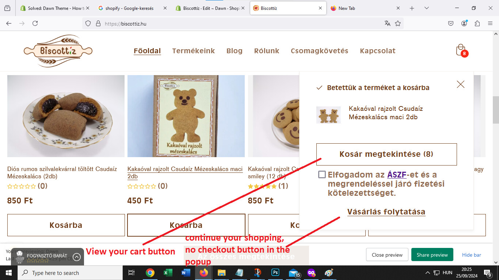Open the notification center icon
Viewport: 499px width, 280px height.
488,273
